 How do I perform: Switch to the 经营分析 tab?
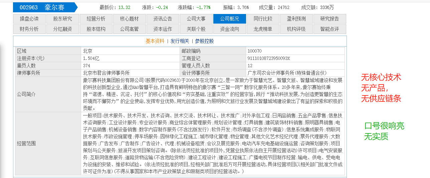(96, 19)
